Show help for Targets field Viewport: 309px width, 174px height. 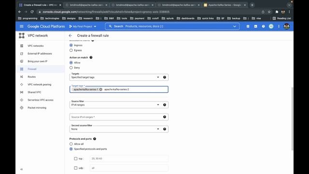(x=165, y=77)
